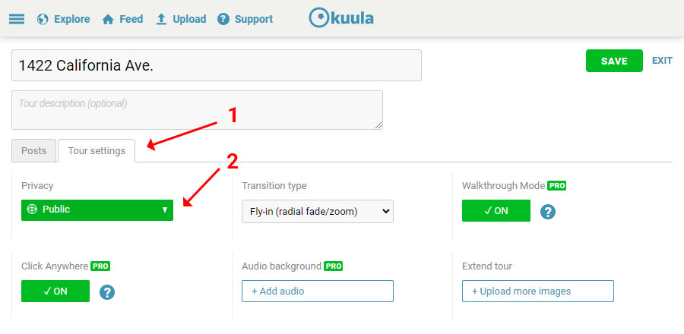Image resolution: width=684 pixels, height=334 pixels.
Task: Open the hamburger menu icon
Action: click(x=17, y=19)
